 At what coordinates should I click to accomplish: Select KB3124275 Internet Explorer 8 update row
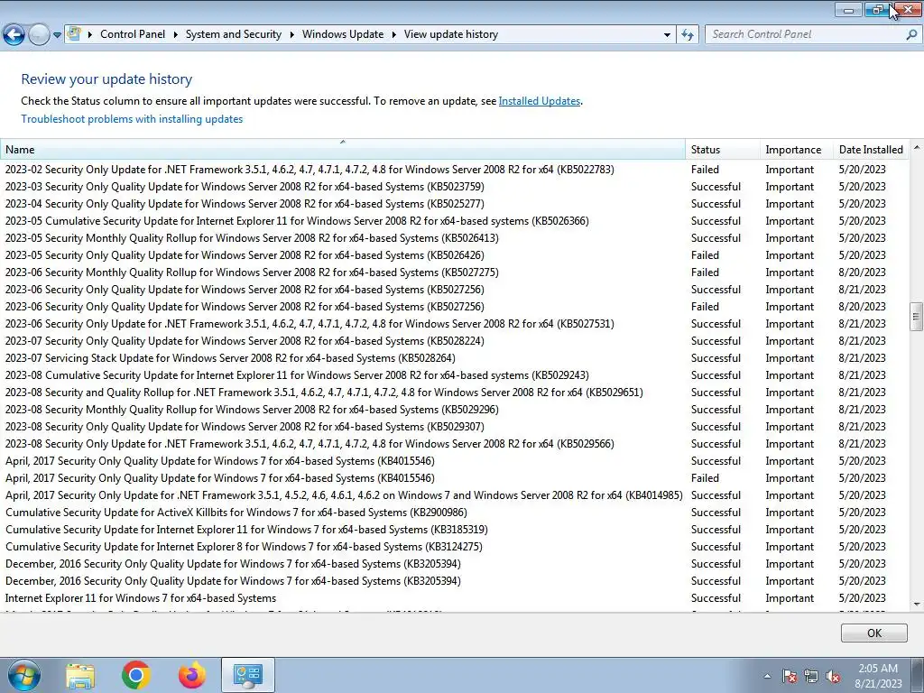tap(454, 547)
